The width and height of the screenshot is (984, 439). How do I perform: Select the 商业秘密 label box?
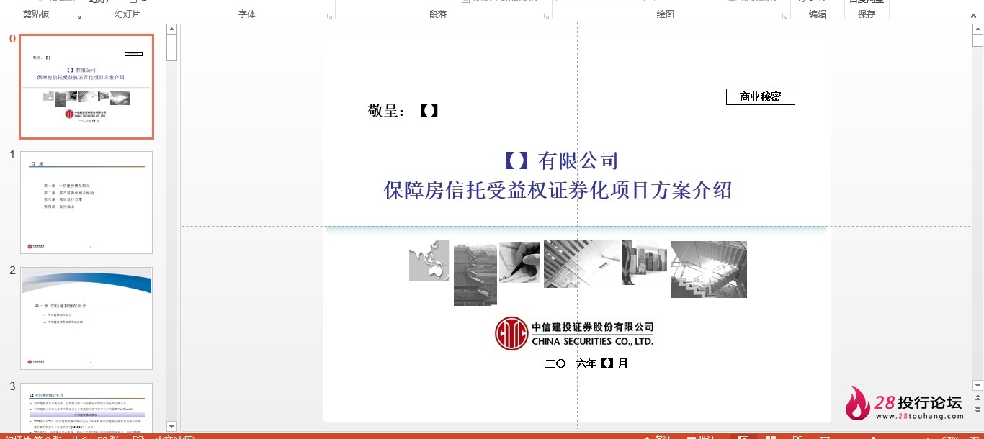pos(760,96)
